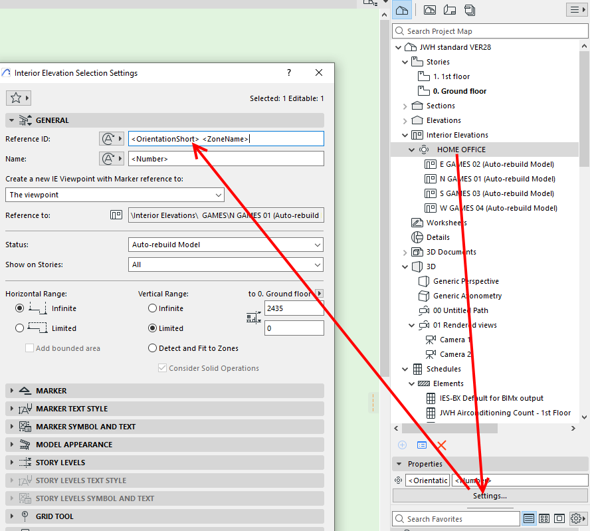Expand the MARKER SYMBOL AND TEXT panel

(12, 427)
